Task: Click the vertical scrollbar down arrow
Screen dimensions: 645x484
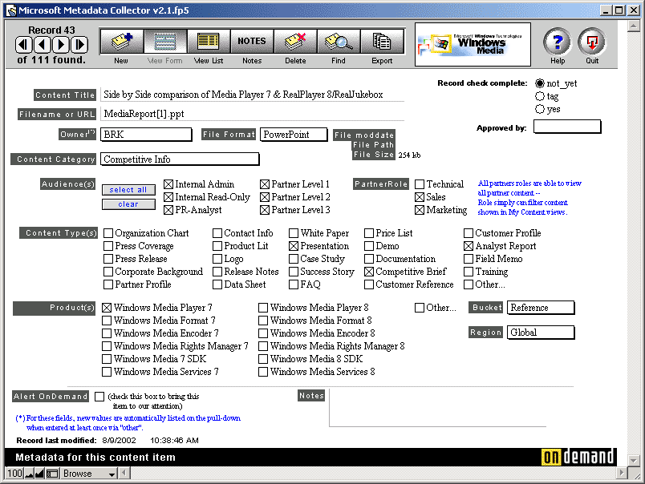Action: point(633,460)
